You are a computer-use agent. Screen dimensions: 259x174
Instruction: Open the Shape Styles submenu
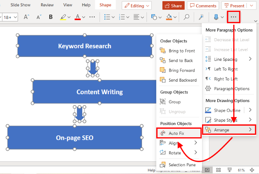pyautogui.click(x=229, y=120)
